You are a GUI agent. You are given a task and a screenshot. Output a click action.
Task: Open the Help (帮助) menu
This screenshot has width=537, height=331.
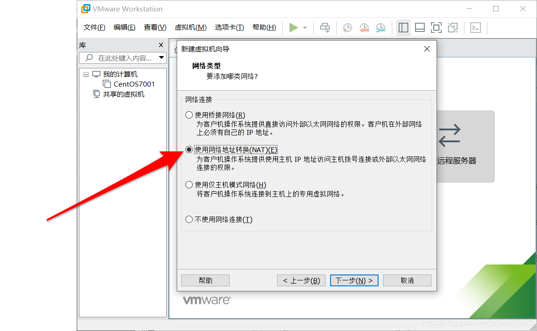click(264, 27)
